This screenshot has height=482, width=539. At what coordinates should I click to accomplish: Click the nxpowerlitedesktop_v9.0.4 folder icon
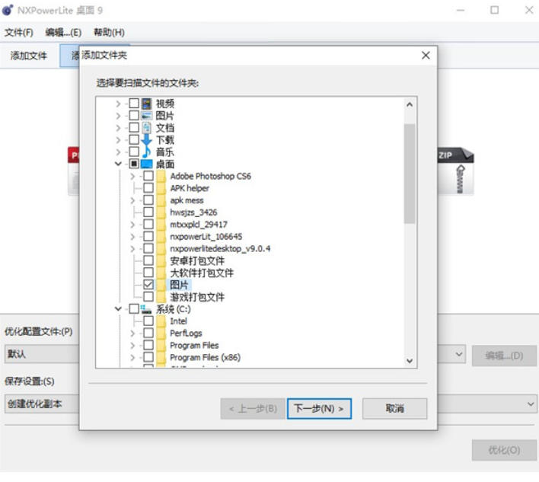161,248
